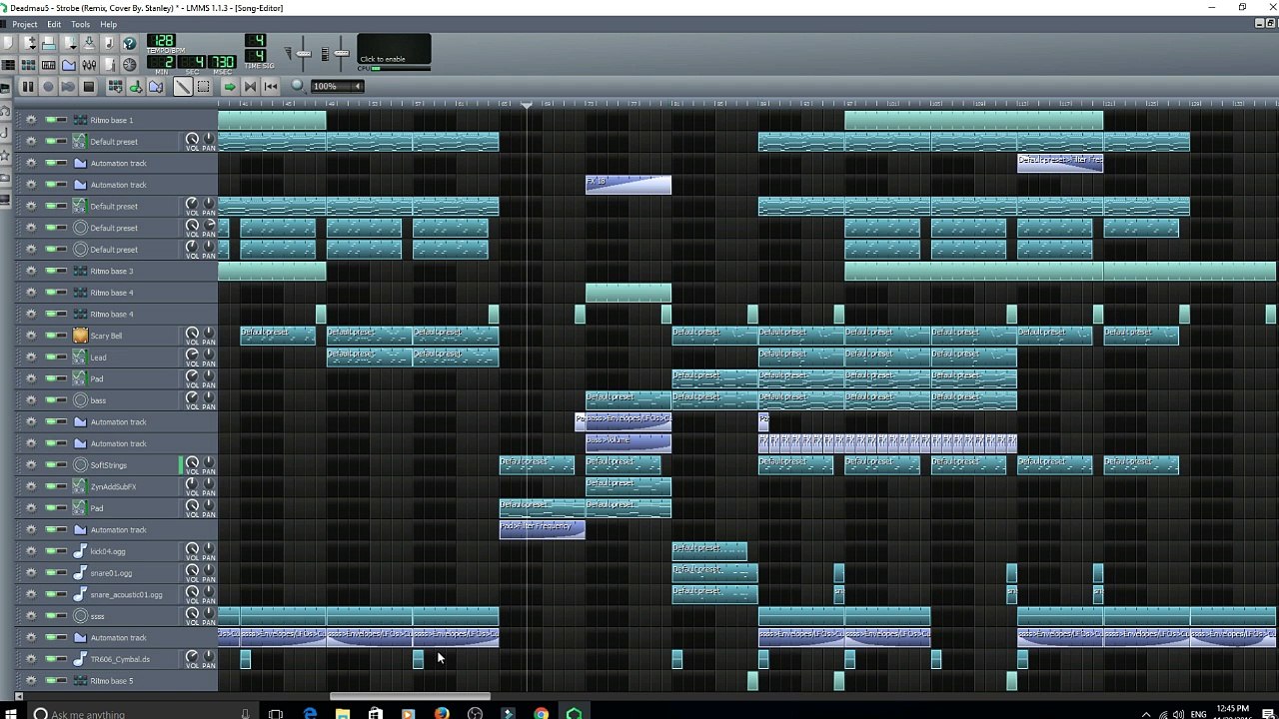Mute the SoftStrings track
The image size is (1279, 719).
[x=50, y=465]
